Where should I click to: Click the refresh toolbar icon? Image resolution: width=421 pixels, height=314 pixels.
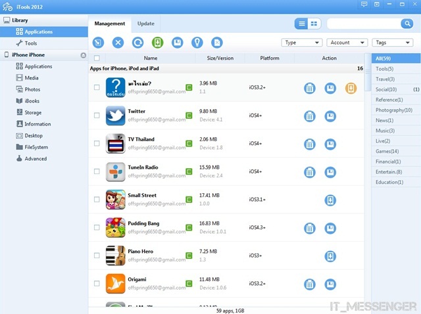137,42
